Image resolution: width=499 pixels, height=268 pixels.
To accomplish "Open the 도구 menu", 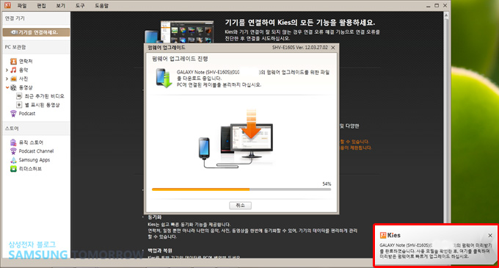I will point(80,6).
